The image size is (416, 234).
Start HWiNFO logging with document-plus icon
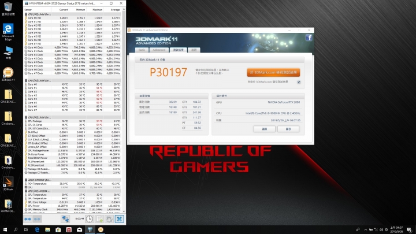[99, 219]
